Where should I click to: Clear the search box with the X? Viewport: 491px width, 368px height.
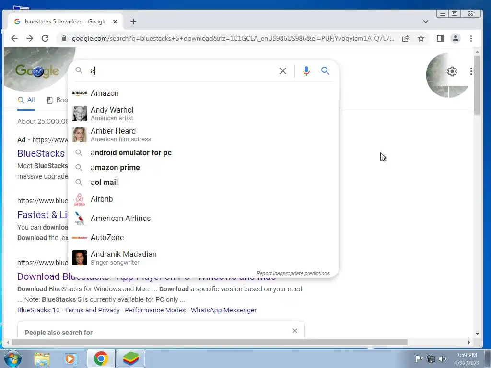[x=283, y=71]
